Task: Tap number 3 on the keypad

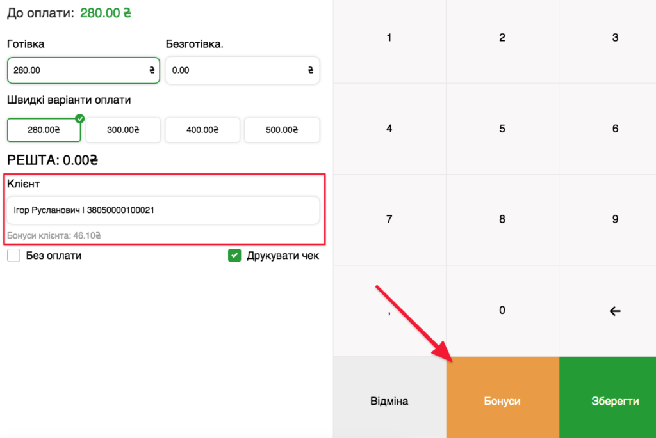Action: click(x=615, y=38)
